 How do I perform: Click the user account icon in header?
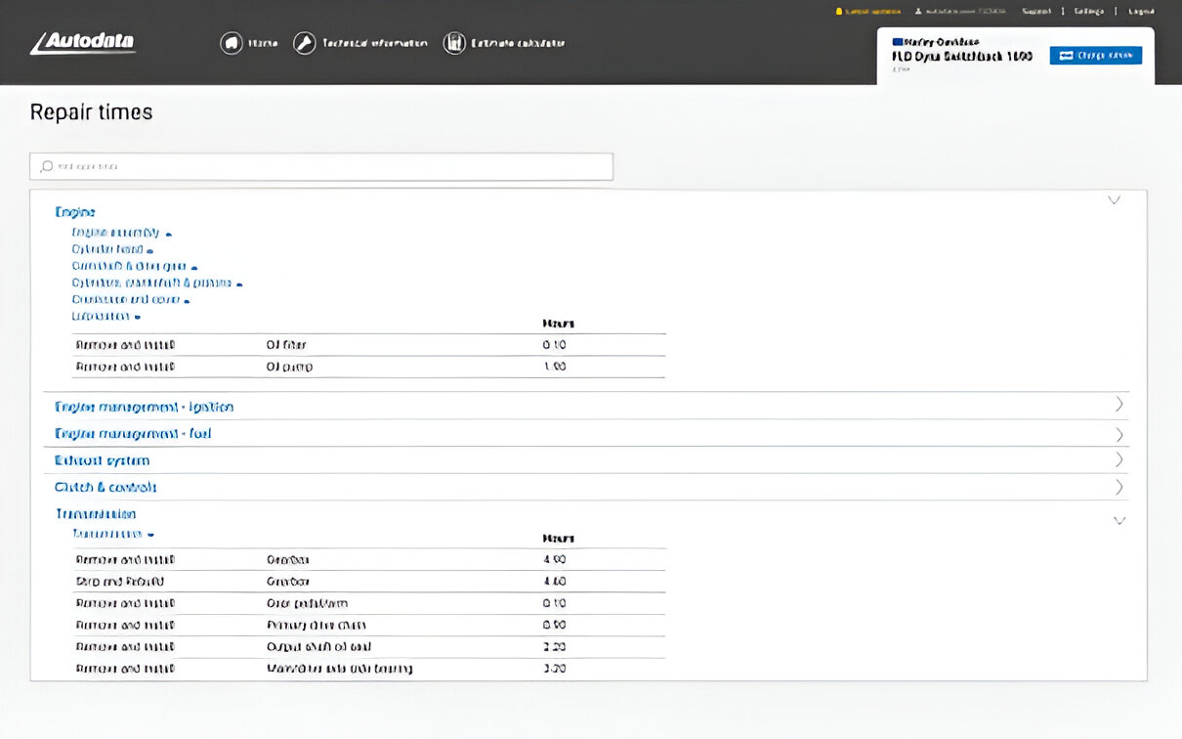[918, 12]
